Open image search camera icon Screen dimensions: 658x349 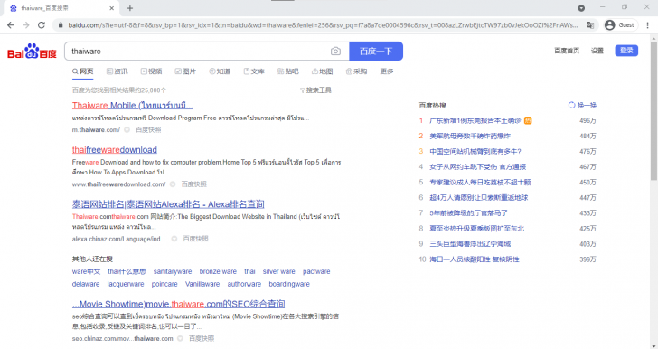(x=335, y=52)
